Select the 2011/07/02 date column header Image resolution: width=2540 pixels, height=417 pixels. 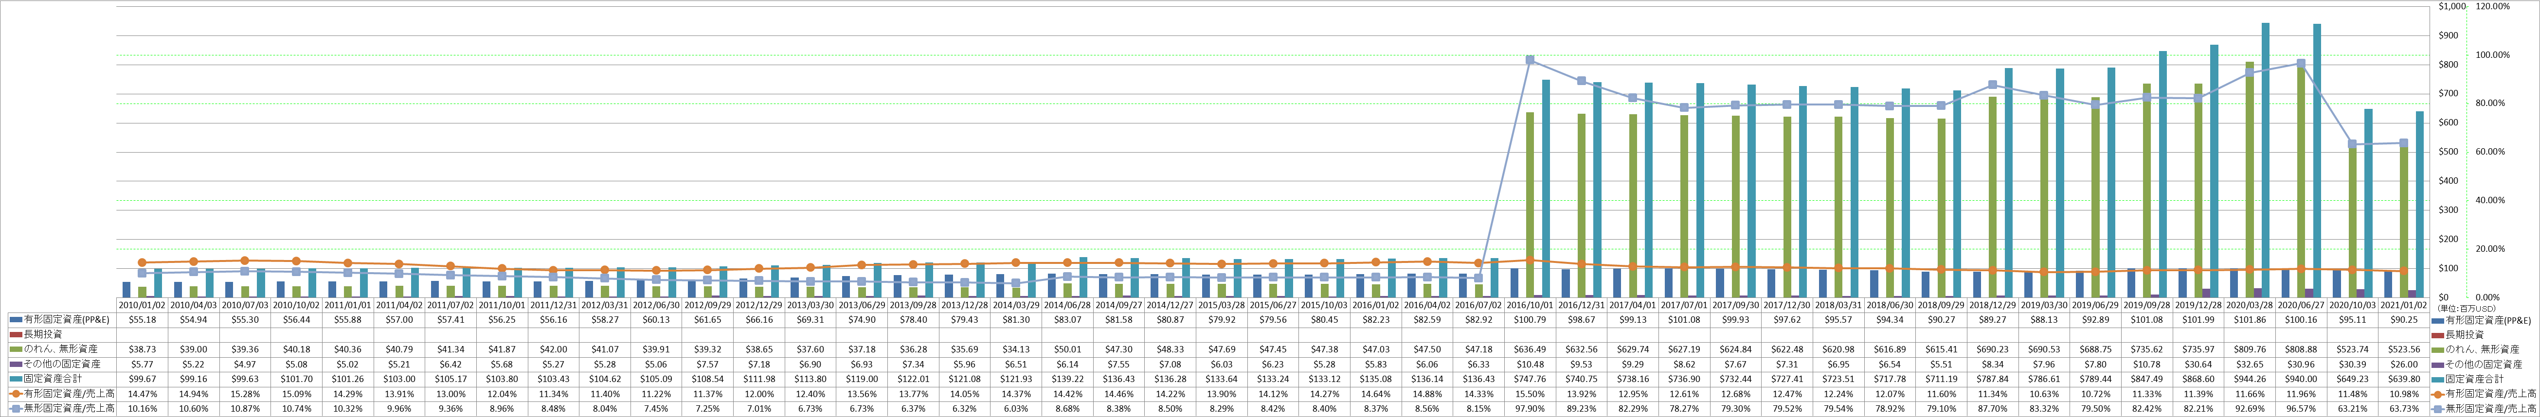tap(451, 307)
